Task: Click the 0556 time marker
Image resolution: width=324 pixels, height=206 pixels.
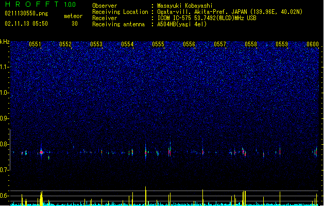Action: pos(189,44)
